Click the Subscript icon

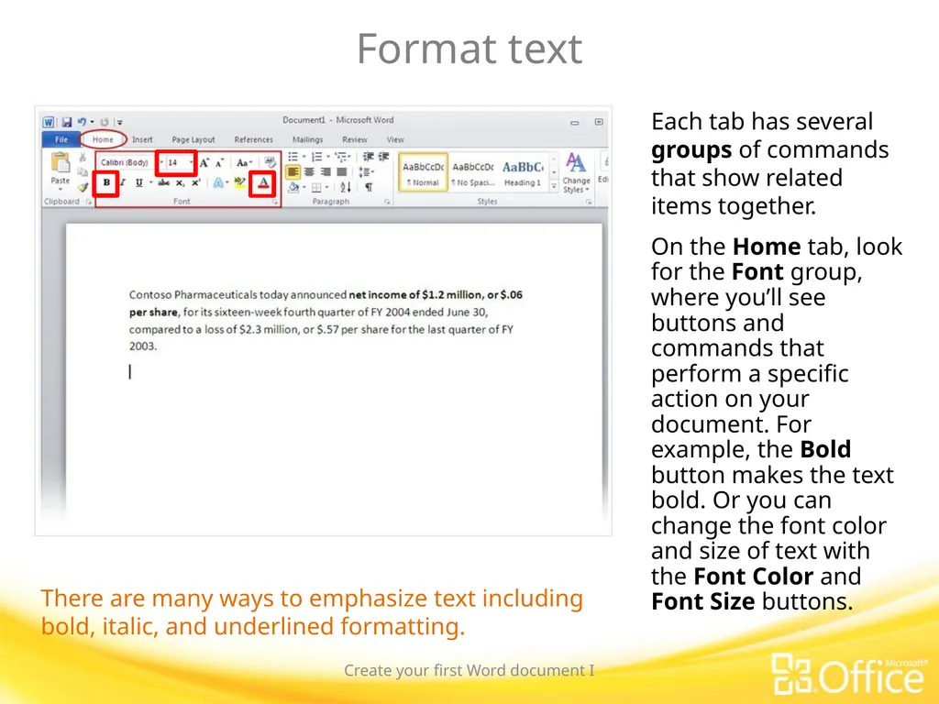181,182
